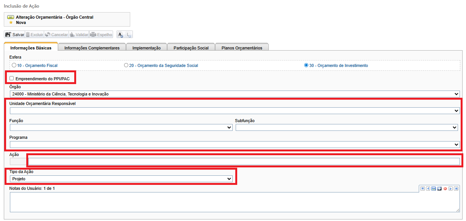The height and width of the screenshot is (221, 466).
Task: Switch to Informações Complementares tab
Action: click(x=92, y=48)
